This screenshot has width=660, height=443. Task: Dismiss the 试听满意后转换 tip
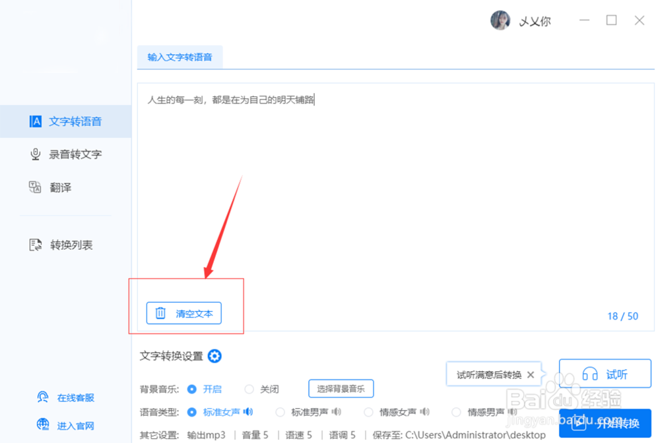pos(531,374)
